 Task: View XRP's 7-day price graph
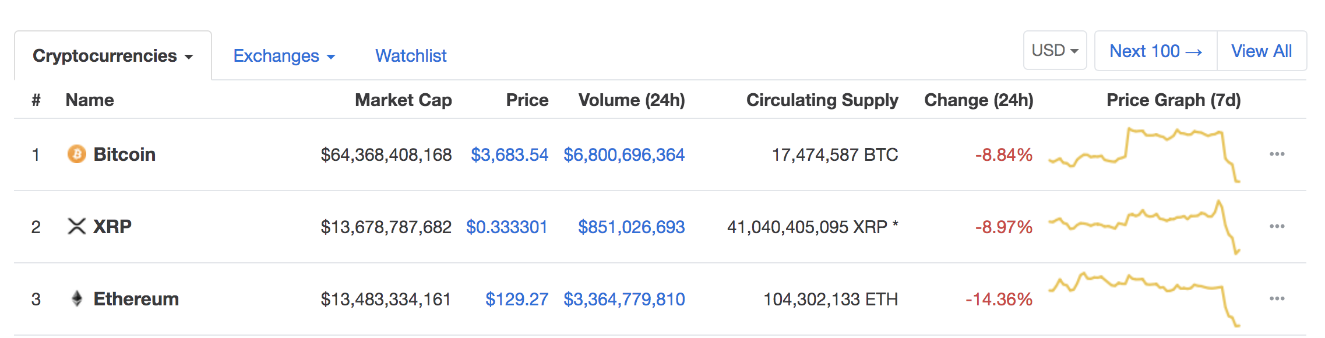click(1144, 227)
